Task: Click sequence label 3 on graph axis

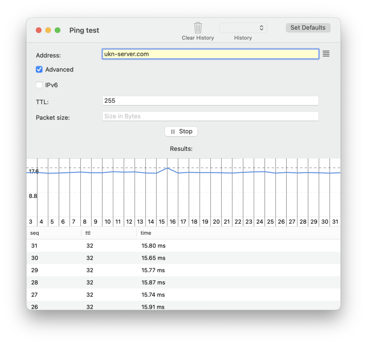Action: pyautogui.click(x=30, y=222)
